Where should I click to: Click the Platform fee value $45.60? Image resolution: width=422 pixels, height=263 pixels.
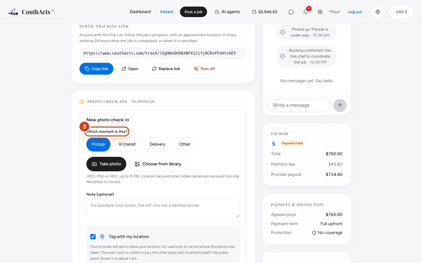pos(335,164)
